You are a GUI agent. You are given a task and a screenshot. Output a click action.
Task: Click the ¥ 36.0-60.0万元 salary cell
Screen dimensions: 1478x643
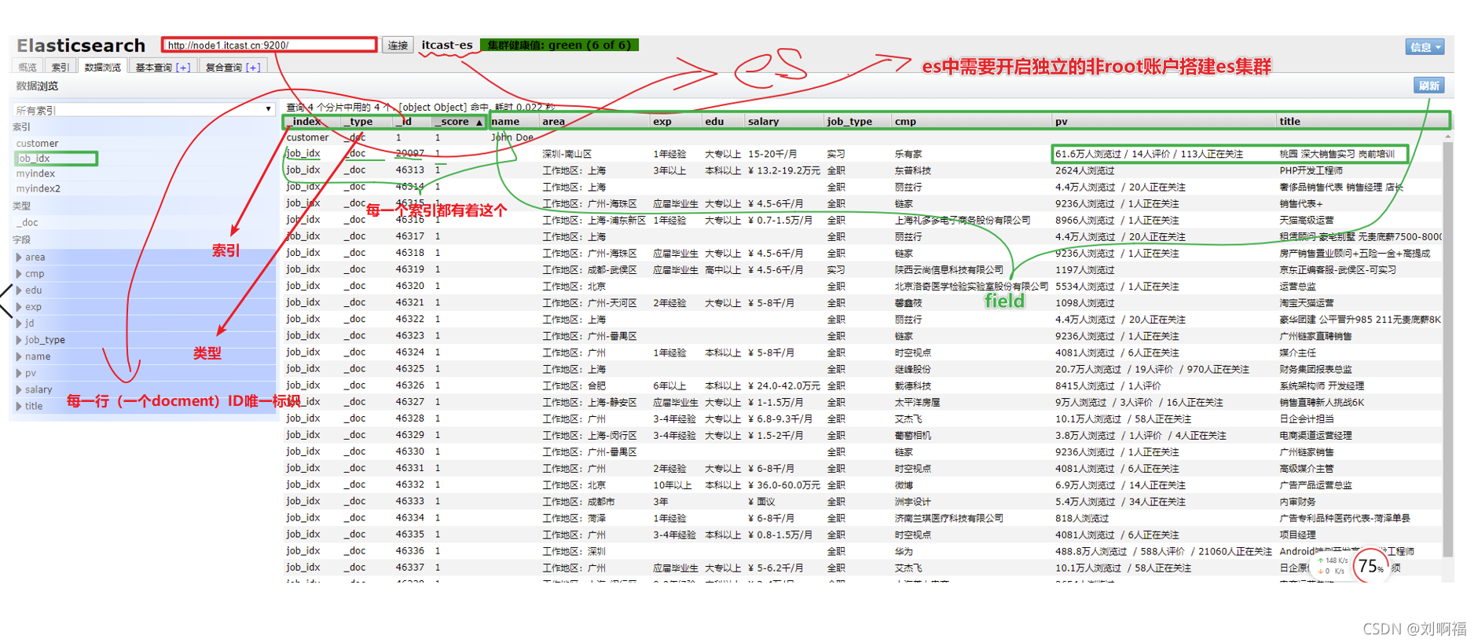click(784, 485)
